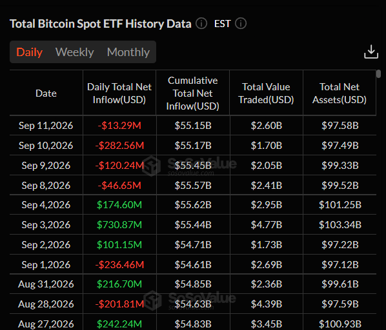
Task: Click the $4.39B value traded cell
Action: pos(267,304)
